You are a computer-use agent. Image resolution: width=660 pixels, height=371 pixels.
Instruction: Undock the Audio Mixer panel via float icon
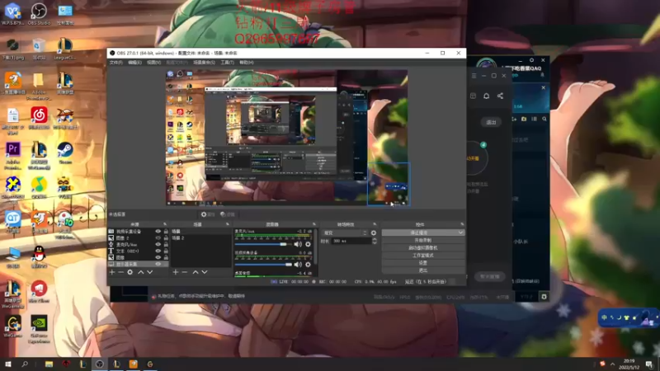click(314, 224)
